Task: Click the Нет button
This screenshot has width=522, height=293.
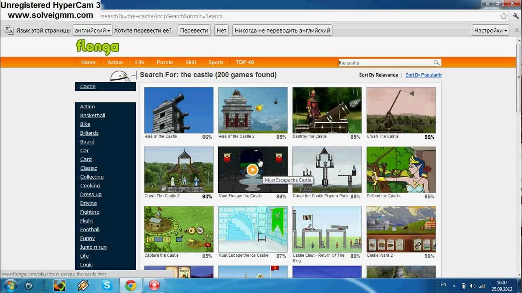Action: point(221,31)
